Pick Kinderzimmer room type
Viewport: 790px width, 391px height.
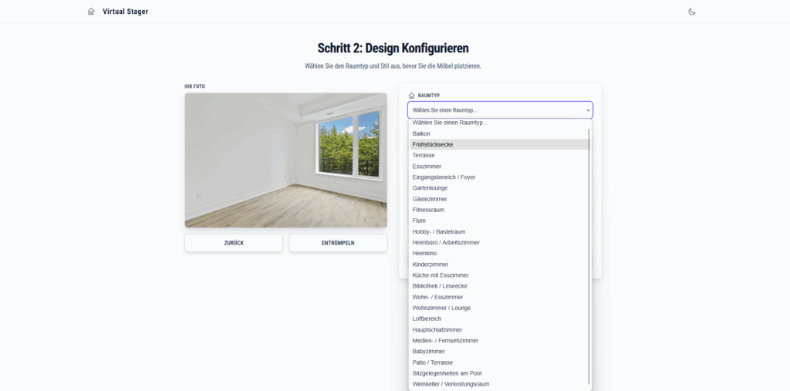[x=430, y=264]
